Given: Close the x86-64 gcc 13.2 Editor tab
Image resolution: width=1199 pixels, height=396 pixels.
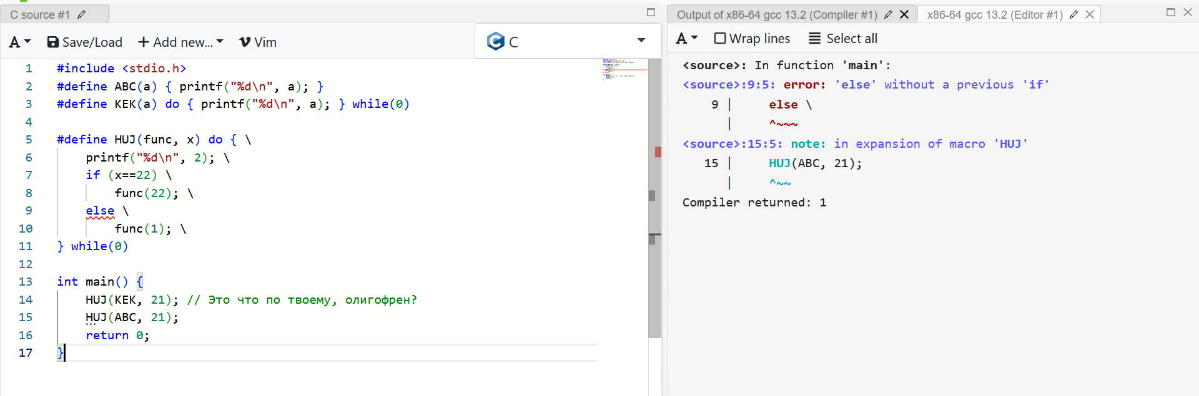Looking at the screenshot, I should pyautogui.click(x=1090, y=14).
